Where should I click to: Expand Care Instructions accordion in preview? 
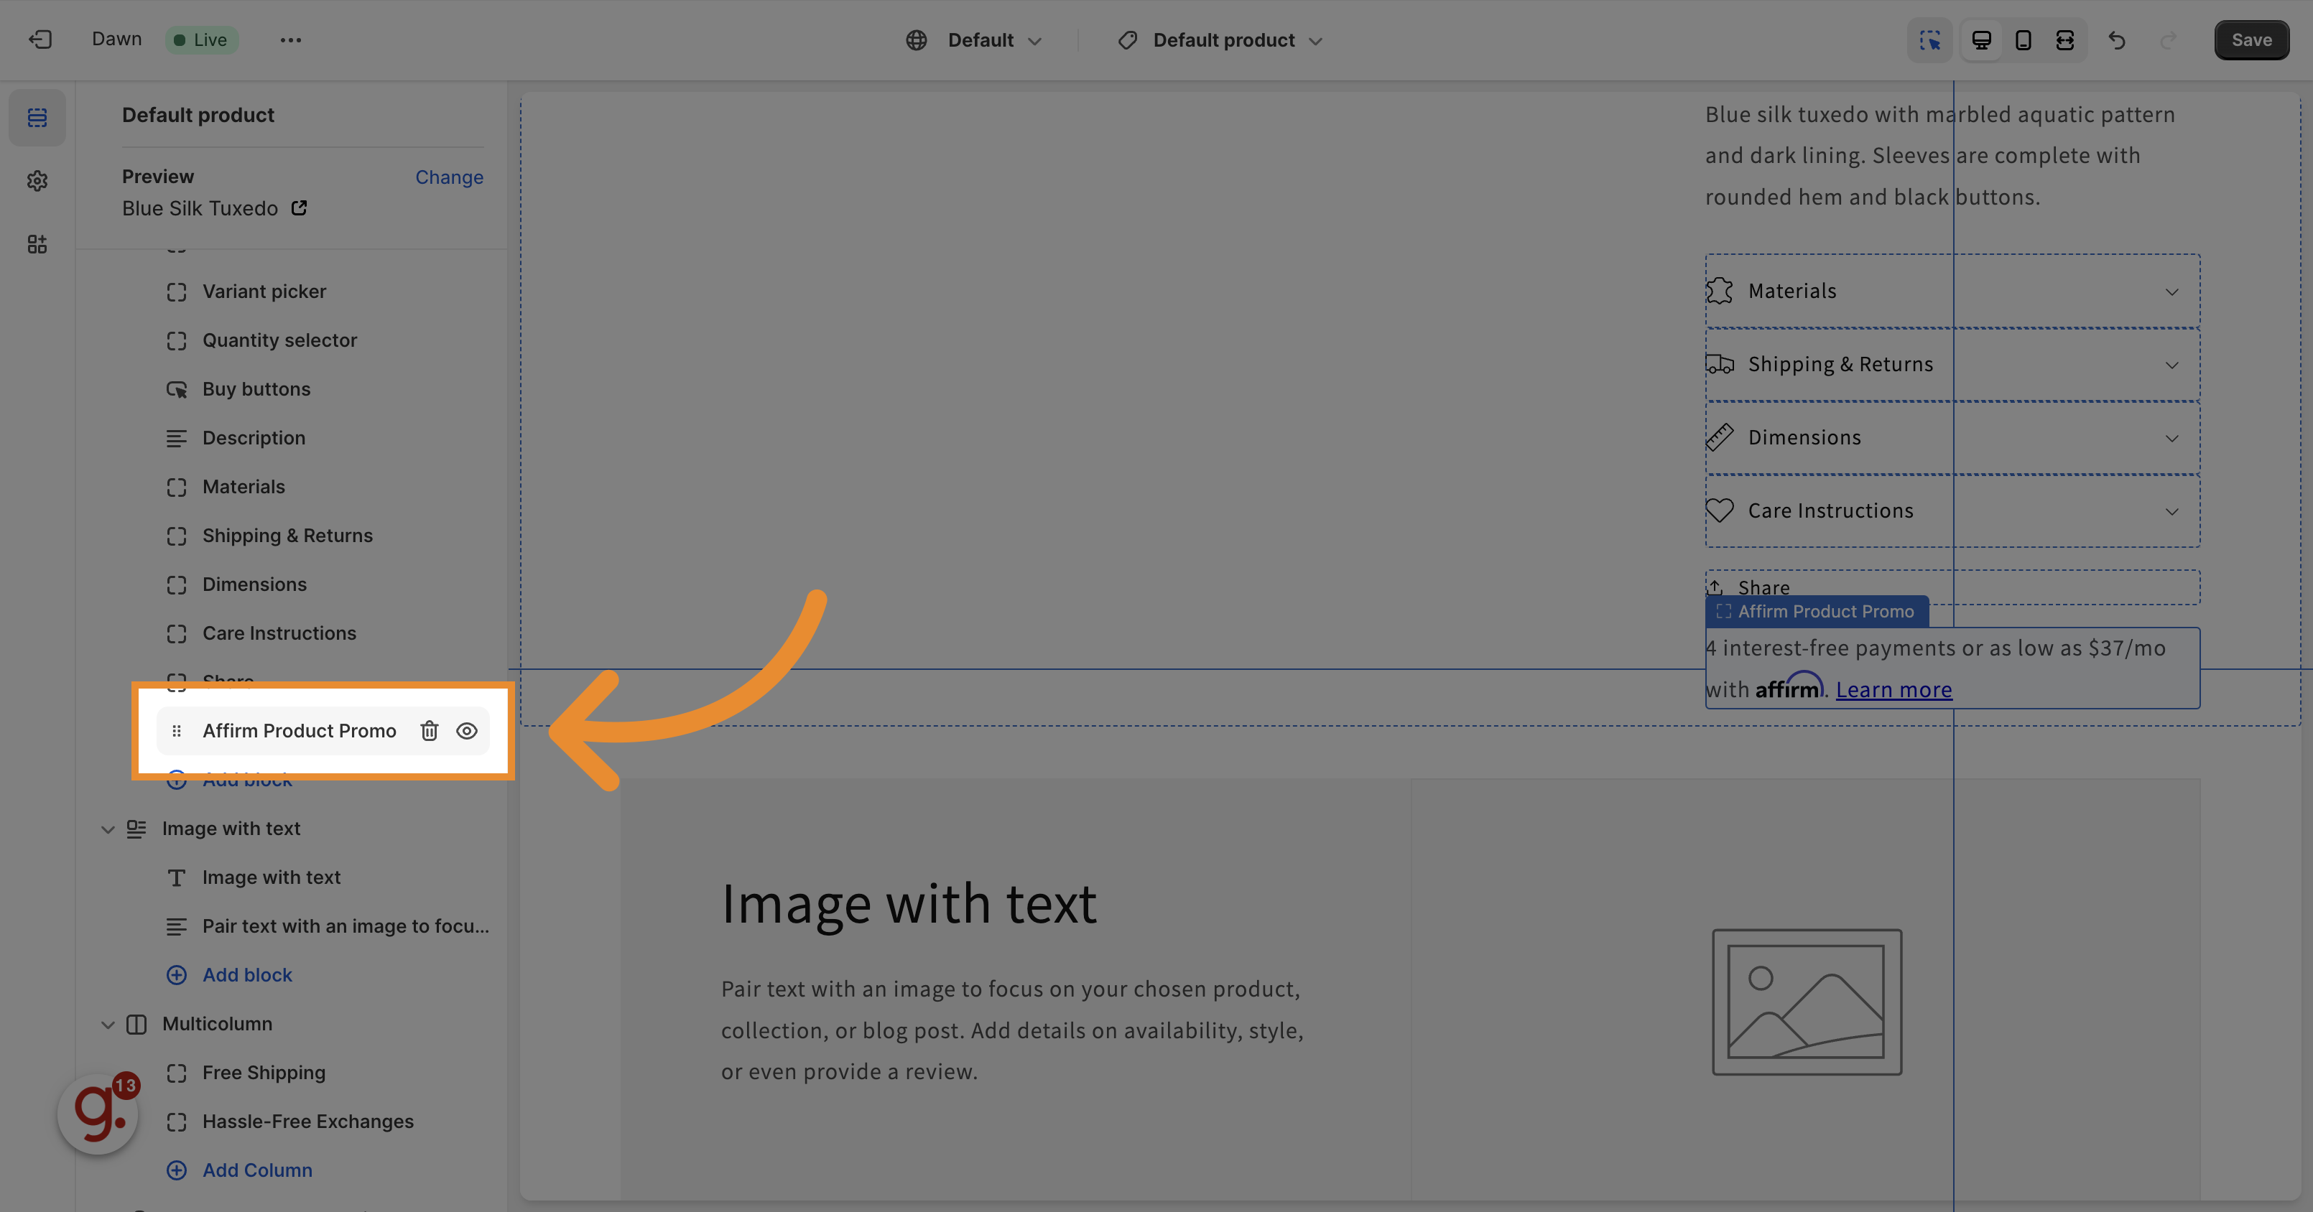pos(1953,511)
